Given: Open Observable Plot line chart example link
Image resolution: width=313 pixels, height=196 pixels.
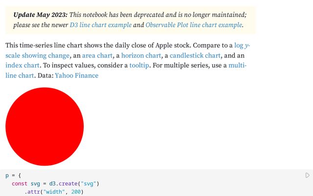Looking at the screenshot, I should (x=194, y=25).
